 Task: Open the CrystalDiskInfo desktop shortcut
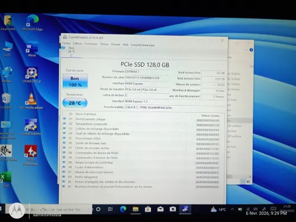tap(31, 127)
